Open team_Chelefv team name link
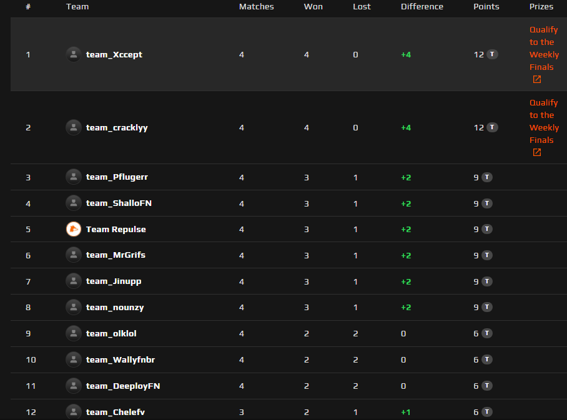This screenshot has height=420, width=567. (116, 412)
